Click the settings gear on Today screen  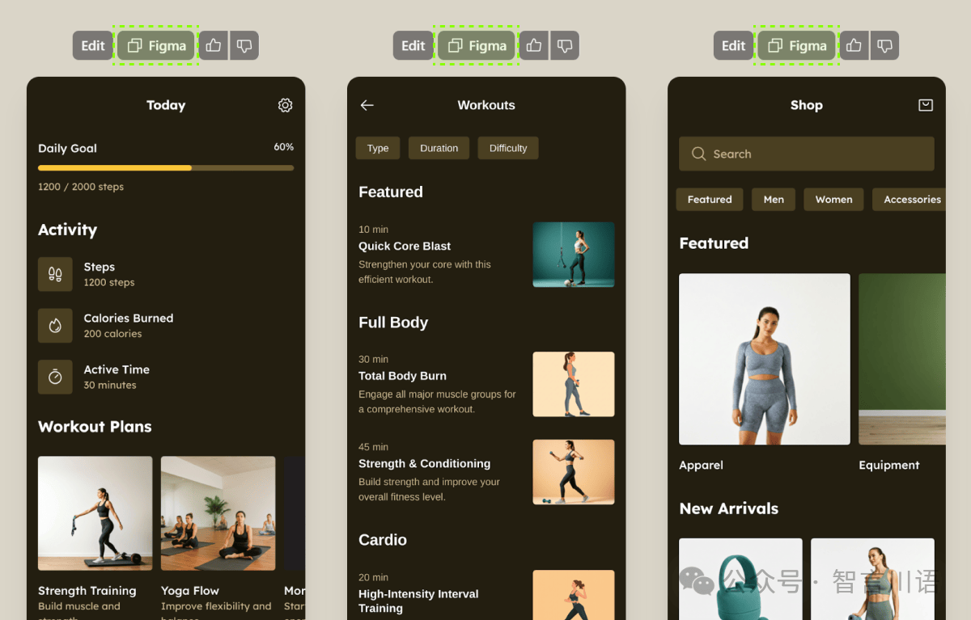tap(285, 105)
